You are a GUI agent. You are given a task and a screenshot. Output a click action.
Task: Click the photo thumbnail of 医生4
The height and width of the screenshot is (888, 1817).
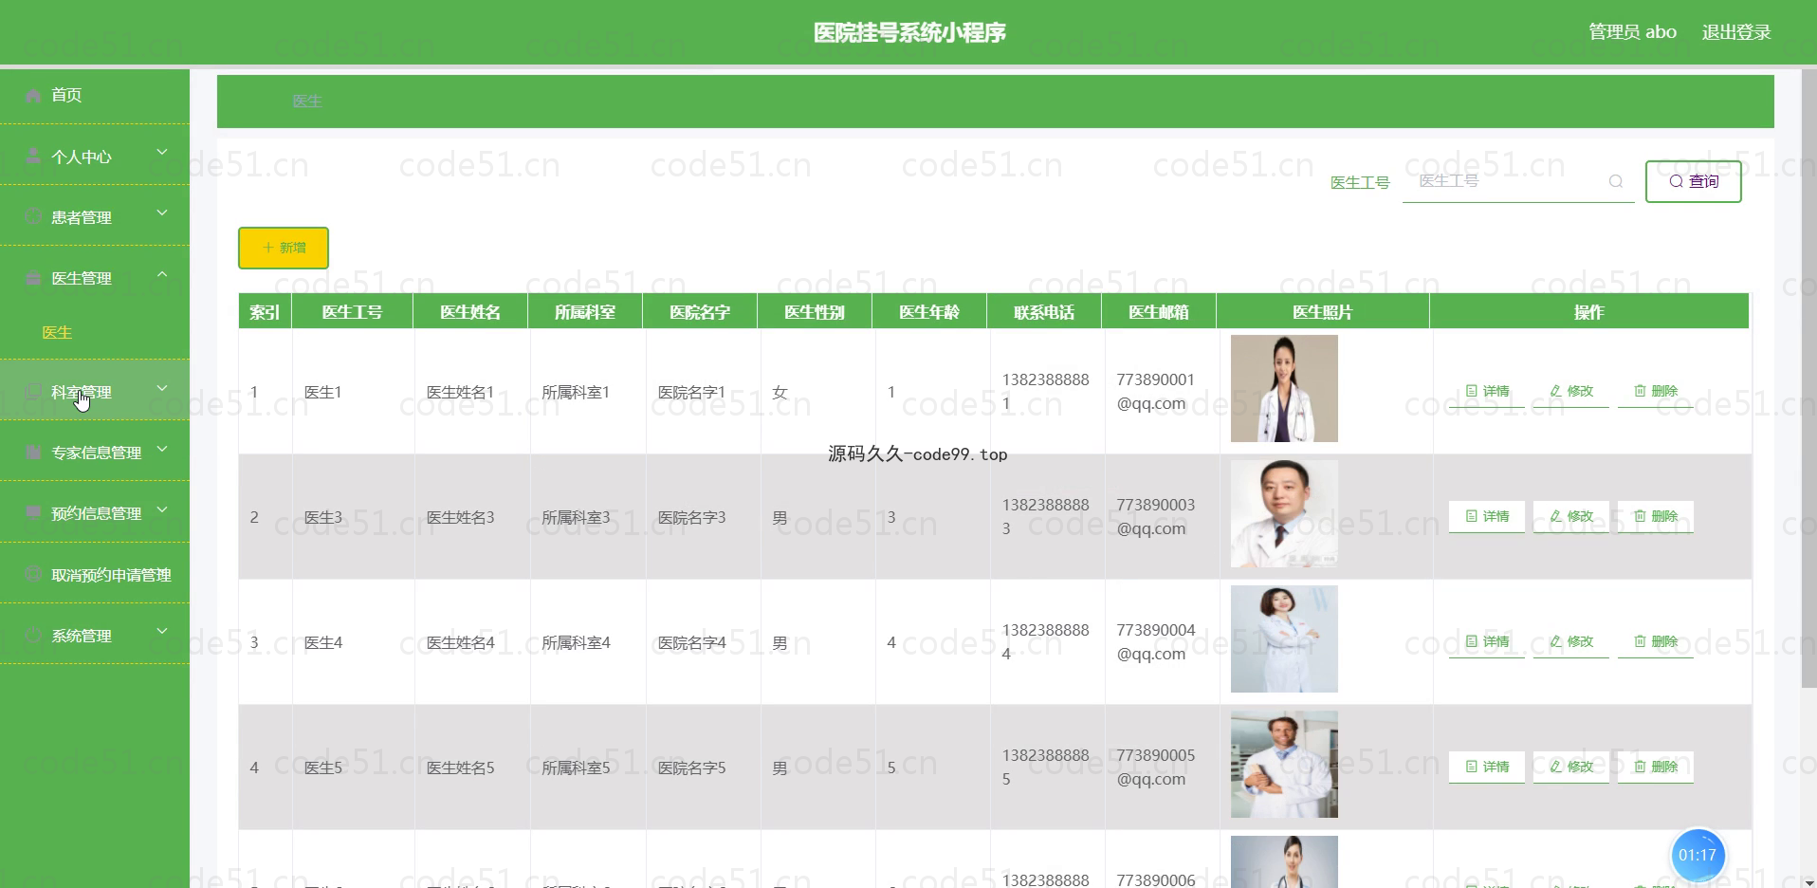click(x=1284, y=638)
